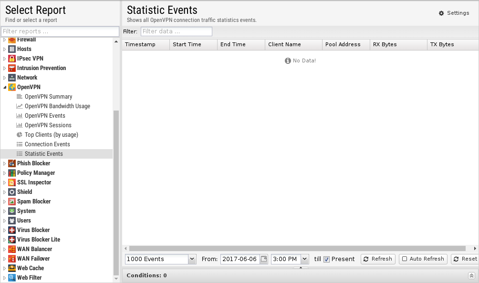Click the OpenVPN Bandwidth Usage line chart icon
The image size is (479, 283).
[20, 106]
